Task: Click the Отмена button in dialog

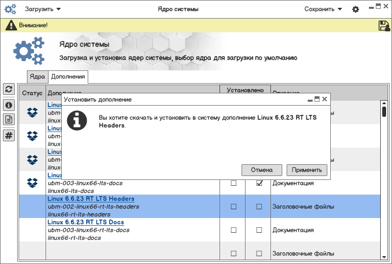Action: (x=262, y=170)
